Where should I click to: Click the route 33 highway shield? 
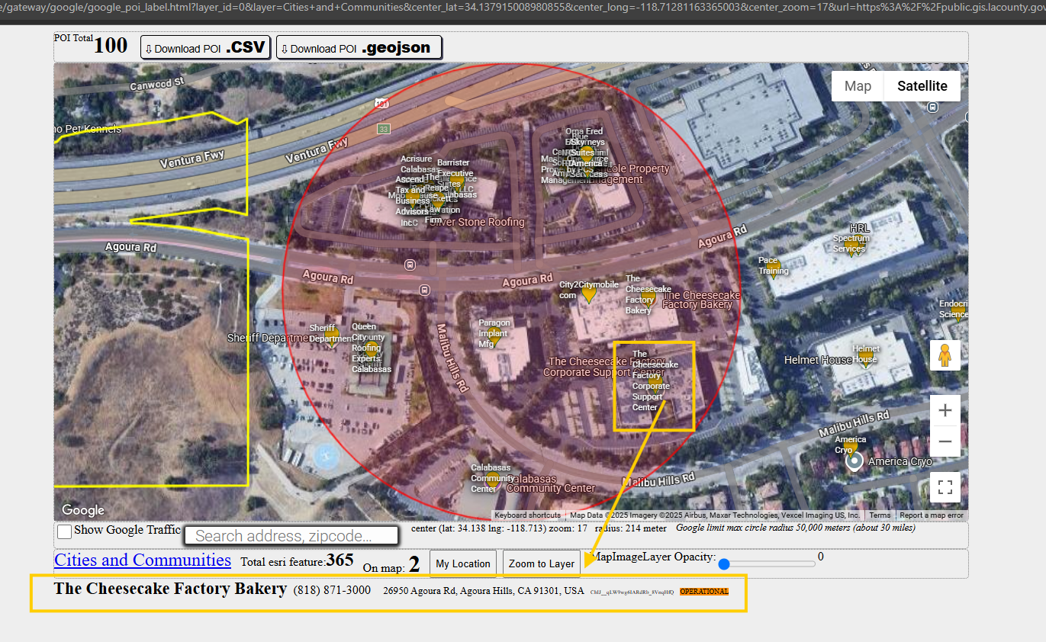[383, 129]
